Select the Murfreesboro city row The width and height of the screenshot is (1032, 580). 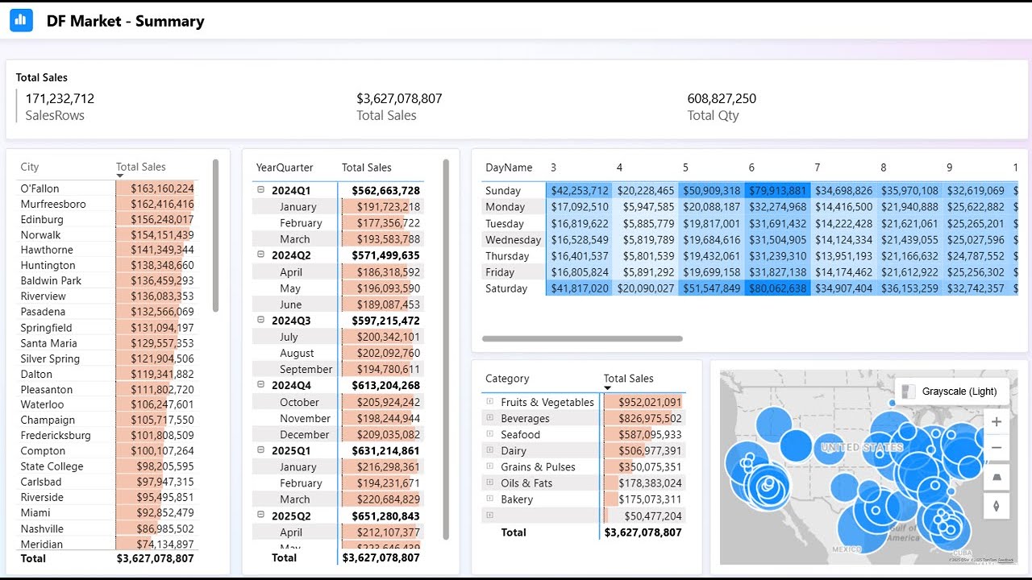[107, 204]
